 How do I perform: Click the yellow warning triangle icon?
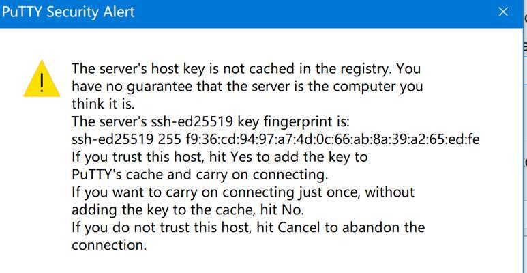point(42,78)
